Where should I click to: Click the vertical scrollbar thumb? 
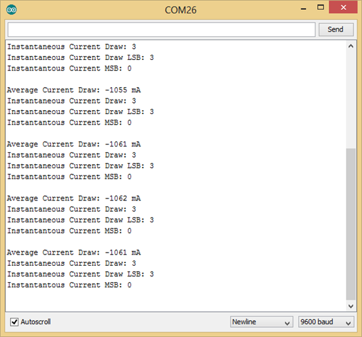point(351,224)
